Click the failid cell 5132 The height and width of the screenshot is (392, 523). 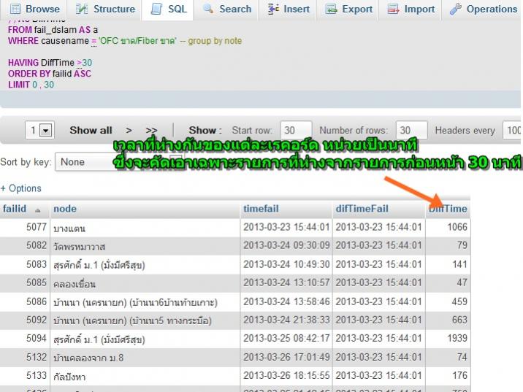click(37, 358)
